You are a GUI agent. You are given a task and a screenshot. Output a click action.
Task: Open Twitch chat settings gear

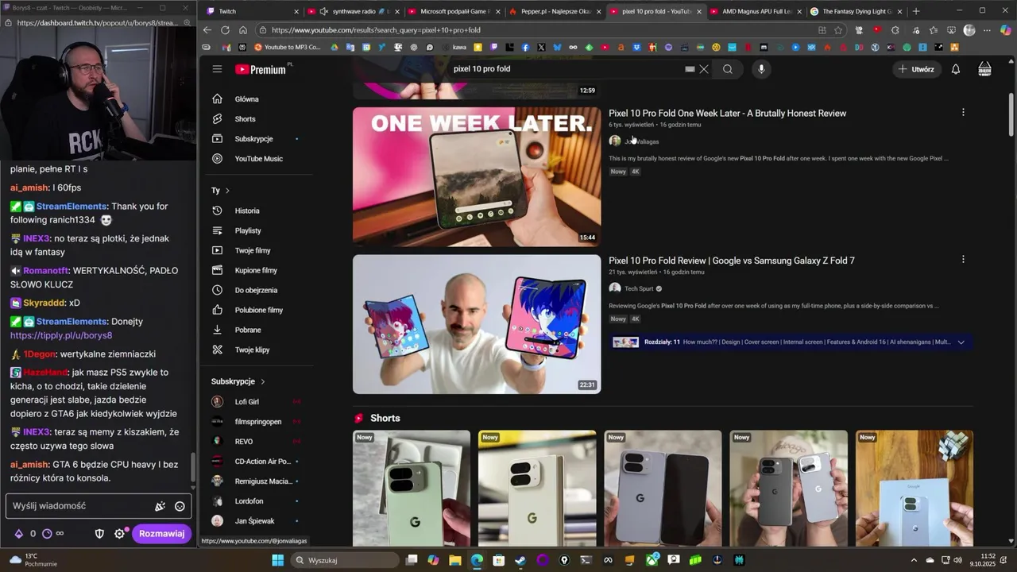[120, 534]
